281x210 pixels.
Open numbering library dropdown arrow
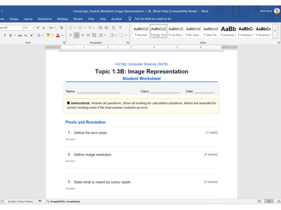(x=85, y=28)
